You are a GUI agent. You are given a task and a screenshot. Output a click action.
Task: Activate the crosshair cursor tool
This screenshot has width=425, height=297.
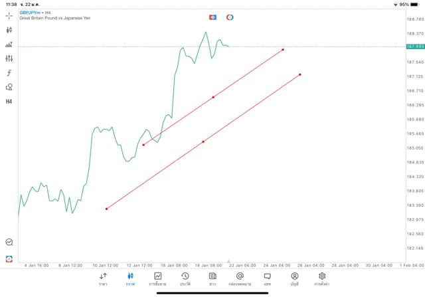click(9, 15)
